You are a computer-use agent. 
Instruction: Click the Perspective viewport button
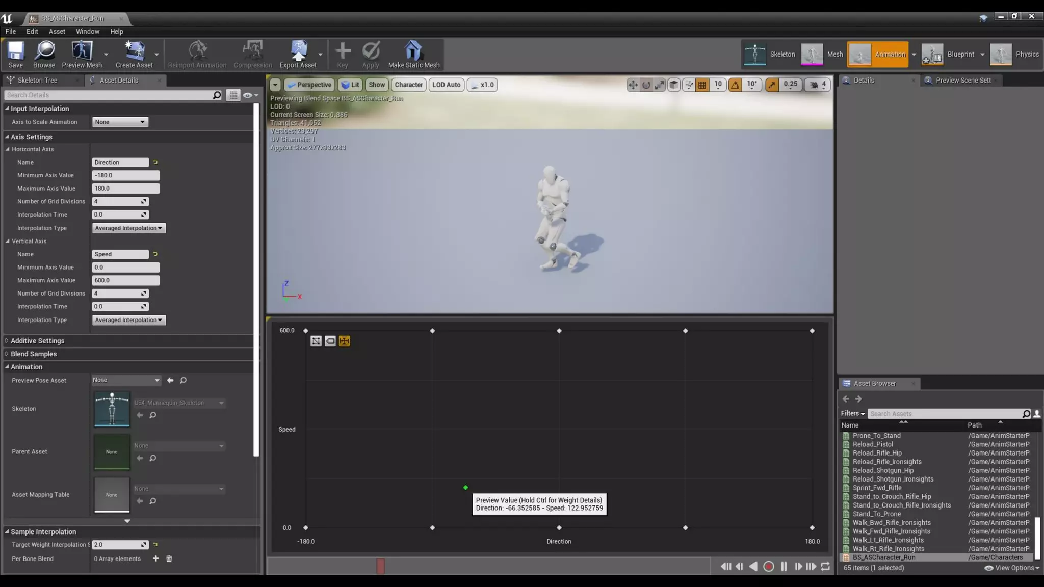(x=309, y=85)
